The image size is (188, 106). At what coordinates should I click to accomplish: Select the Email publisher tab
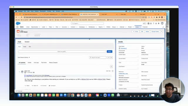(25, 47)
